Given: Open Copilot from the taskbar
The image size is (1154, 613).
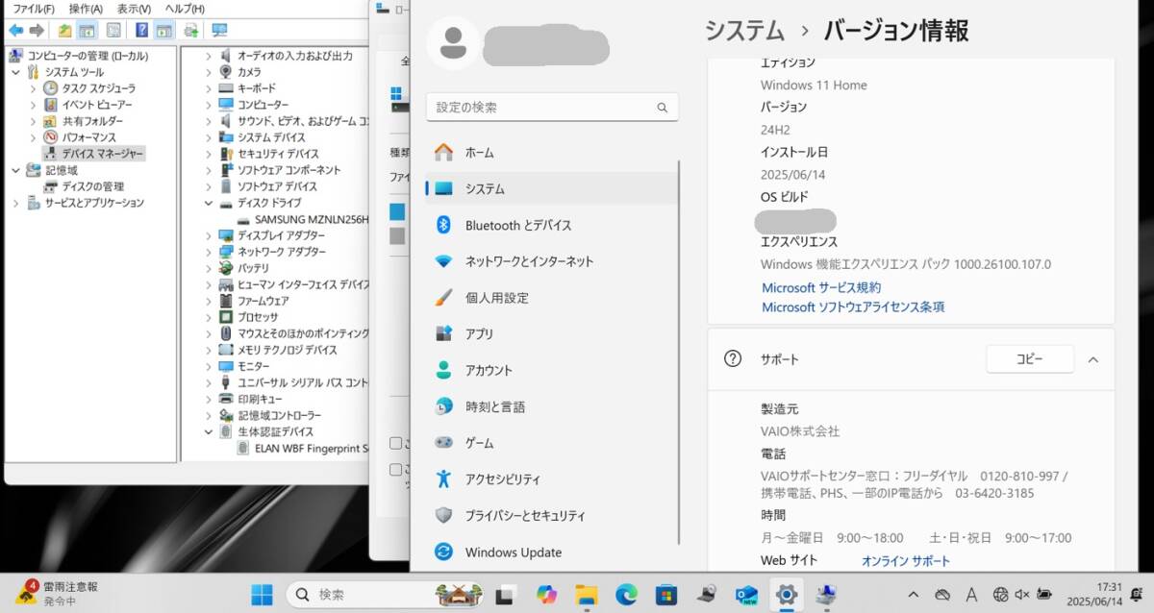Looking at the screenshot, I should pyautogui.click(x=547, y=595).
